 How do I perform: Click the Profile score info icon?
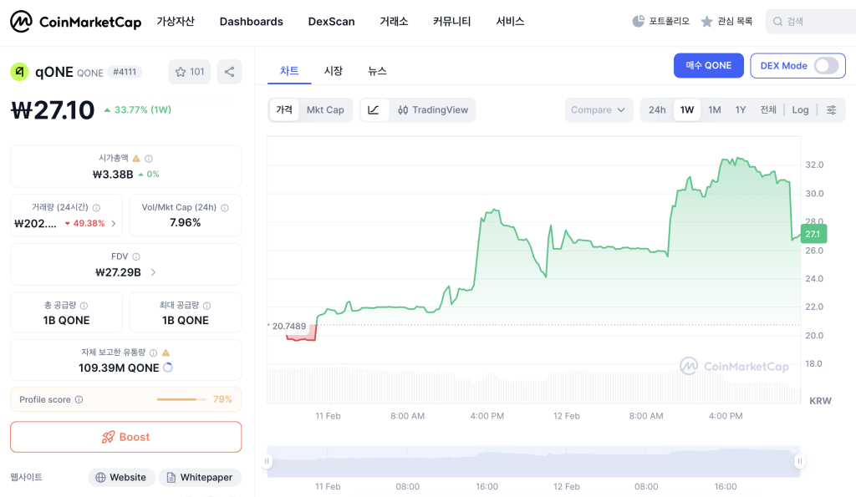coord(79,399)
